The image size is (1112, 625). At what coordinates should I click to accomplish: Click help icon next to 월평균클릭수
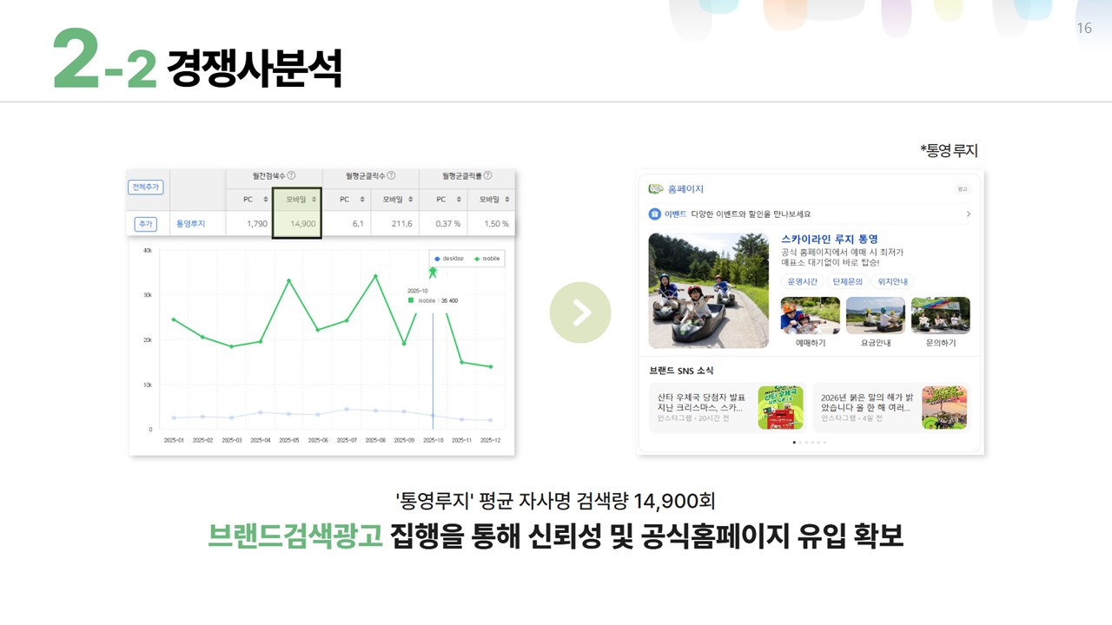pos(391,175)
